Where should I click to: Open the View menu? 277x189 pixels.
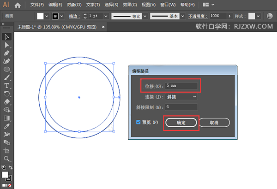point(149,5)
